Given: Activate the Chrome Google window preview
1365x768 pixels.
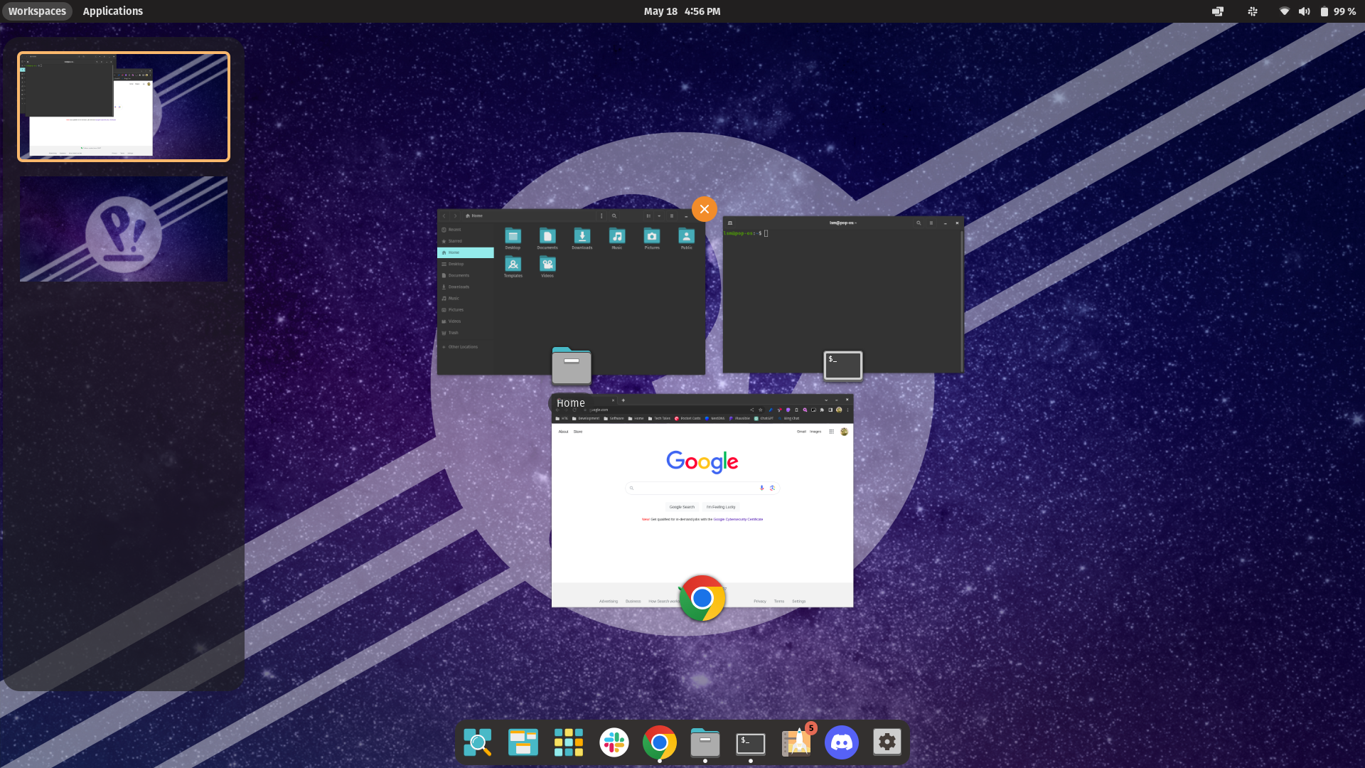Looking at the screenshot, I should click(702, 501).
